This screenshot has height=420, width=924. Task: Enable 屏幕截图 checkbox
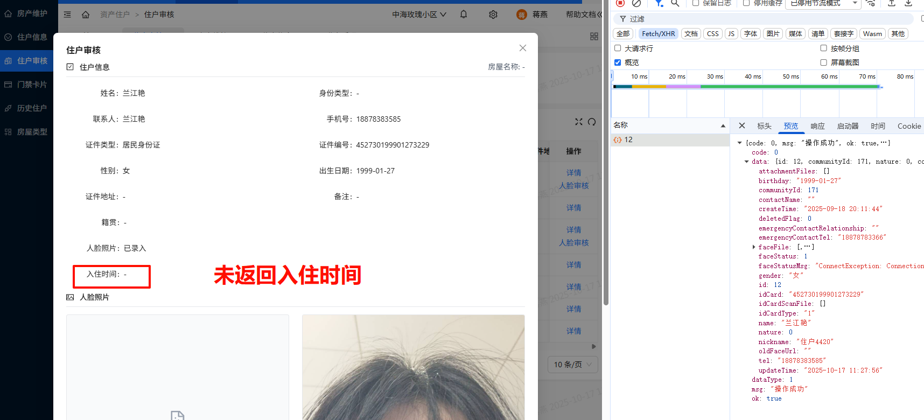click(x=823, y=62)
